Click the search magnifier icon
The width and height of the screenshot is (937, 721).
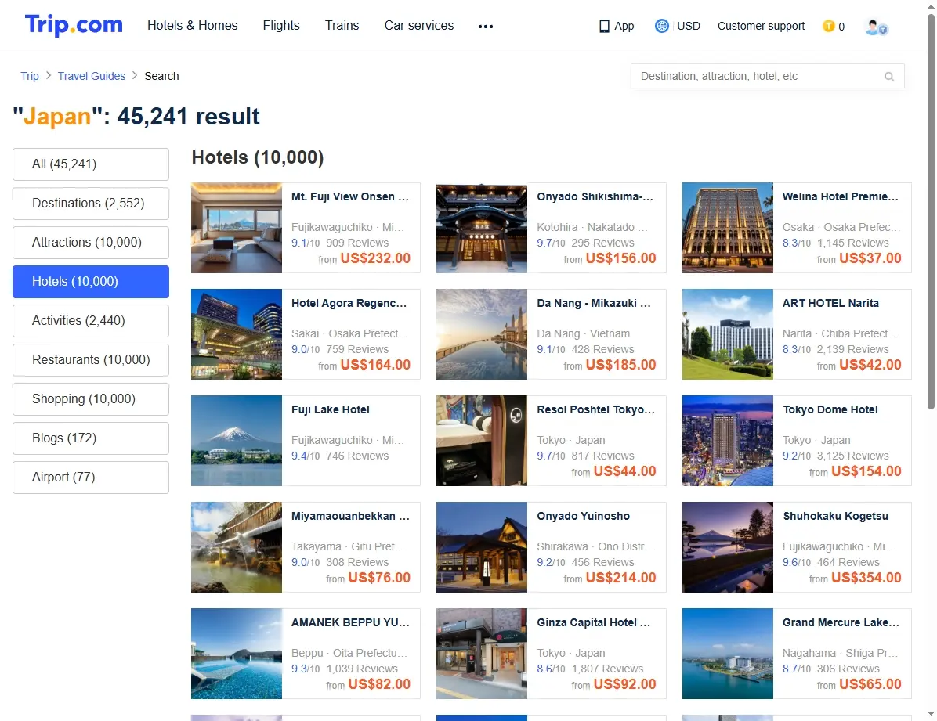[889, 77]
